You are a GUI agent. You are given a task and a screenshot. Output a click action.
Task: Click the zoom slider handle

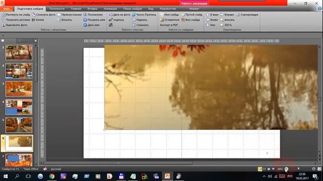[298, 169]
